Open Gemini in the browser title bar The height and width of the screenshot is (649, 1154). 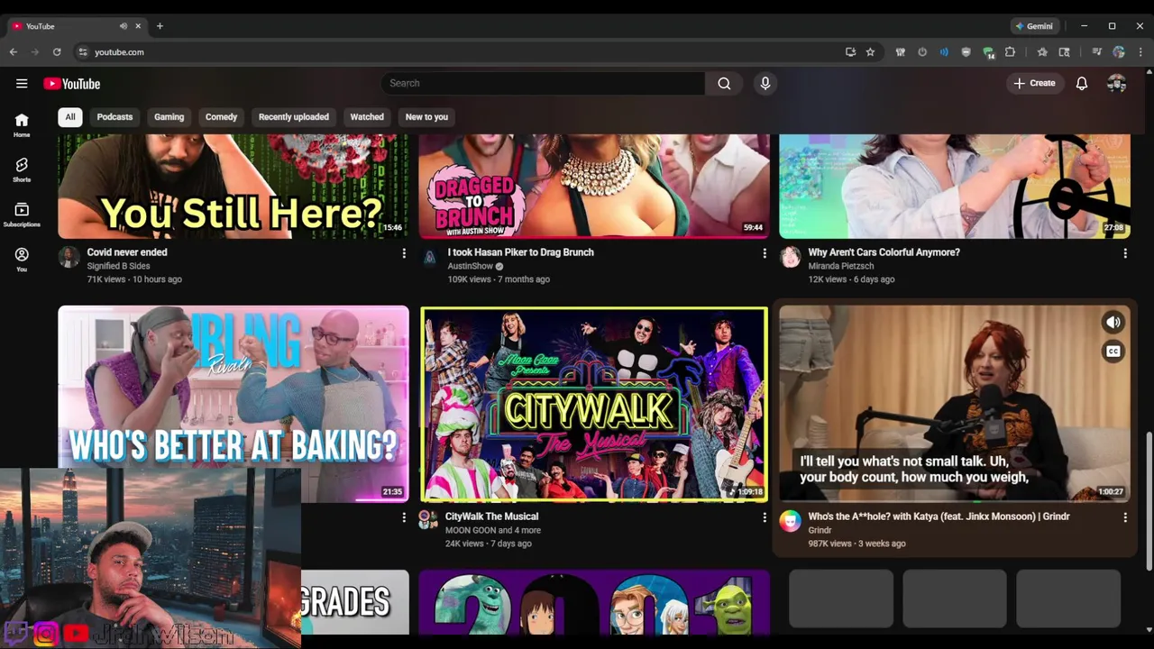(x=1033, y=26)
